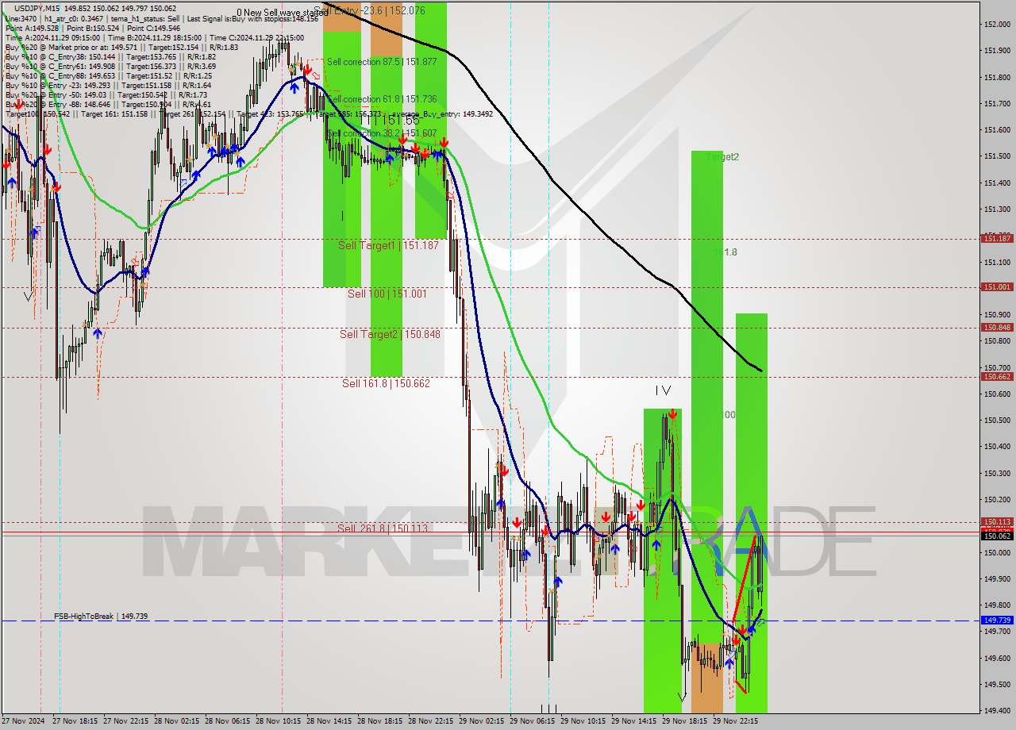This screenshot has width=1016, height=730.
Task: Click the '28 Nov 22:15' time axis label
Action: (431, 722)
